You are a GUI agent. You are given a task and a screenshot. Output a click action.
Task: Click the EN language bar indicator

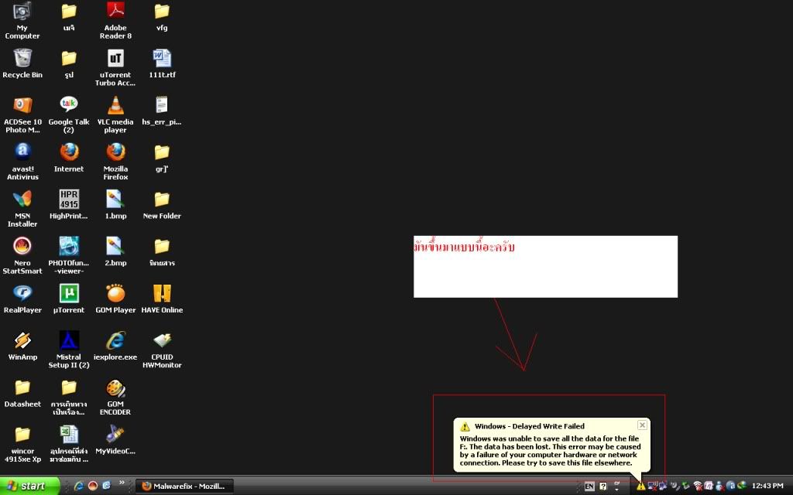point(589,486)
